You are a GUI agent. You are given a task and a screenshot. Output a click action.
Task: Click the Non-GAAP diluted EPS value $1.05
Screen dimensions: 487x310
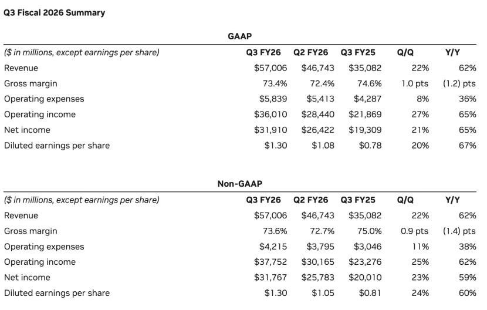pyautogui.click(x=323, y=292)
